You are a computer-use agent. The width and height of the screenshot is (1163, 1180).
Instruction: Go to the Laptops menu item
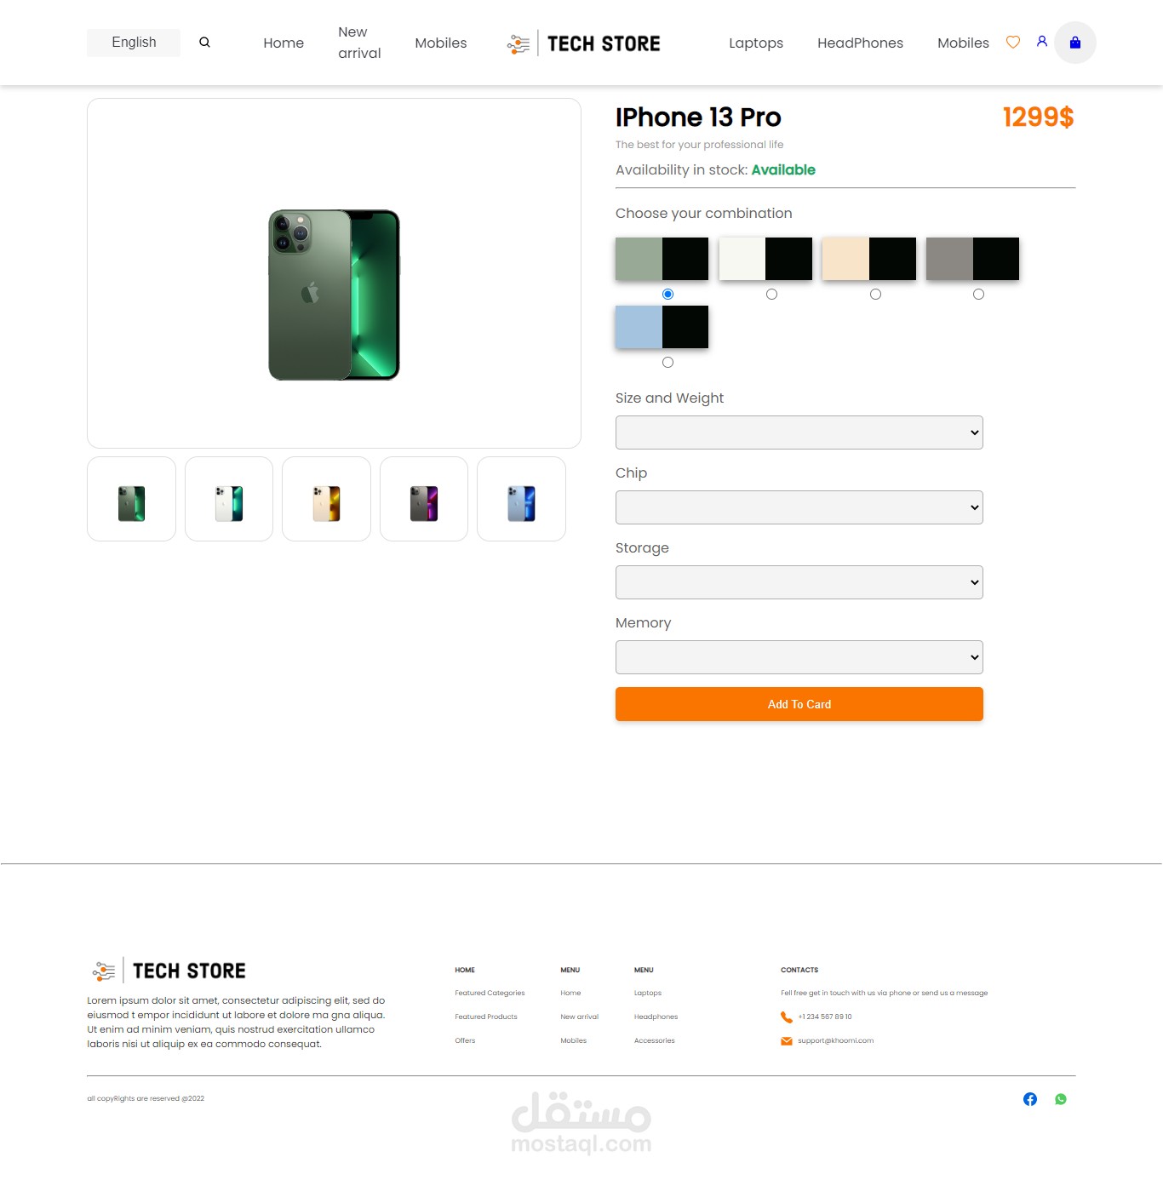[x=756, y=43]
